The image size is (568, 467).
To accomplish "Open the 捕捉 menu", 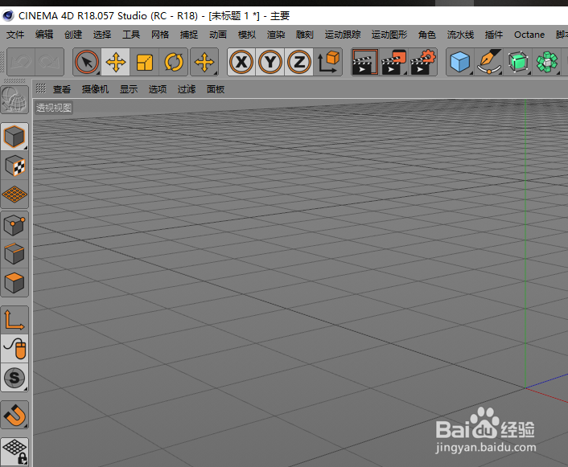I will [x=189, y=35].
